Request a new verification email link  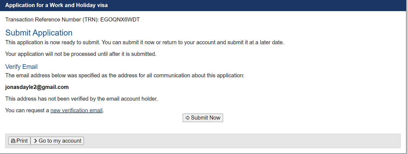tap(77, 110)
